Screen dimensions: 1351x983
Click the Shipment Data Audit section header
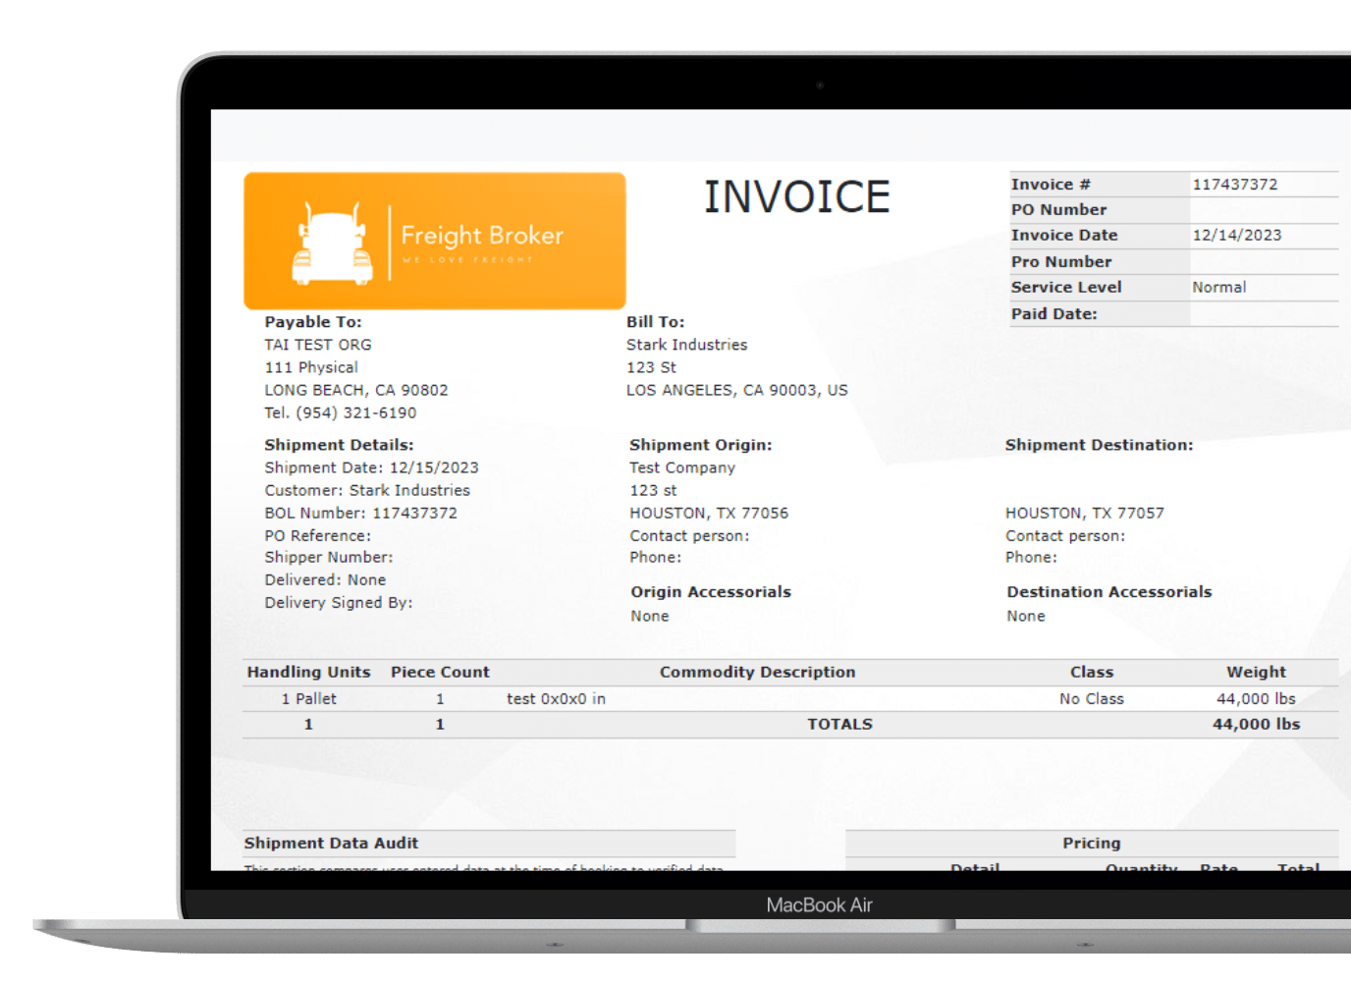click(x=331, y=844)
